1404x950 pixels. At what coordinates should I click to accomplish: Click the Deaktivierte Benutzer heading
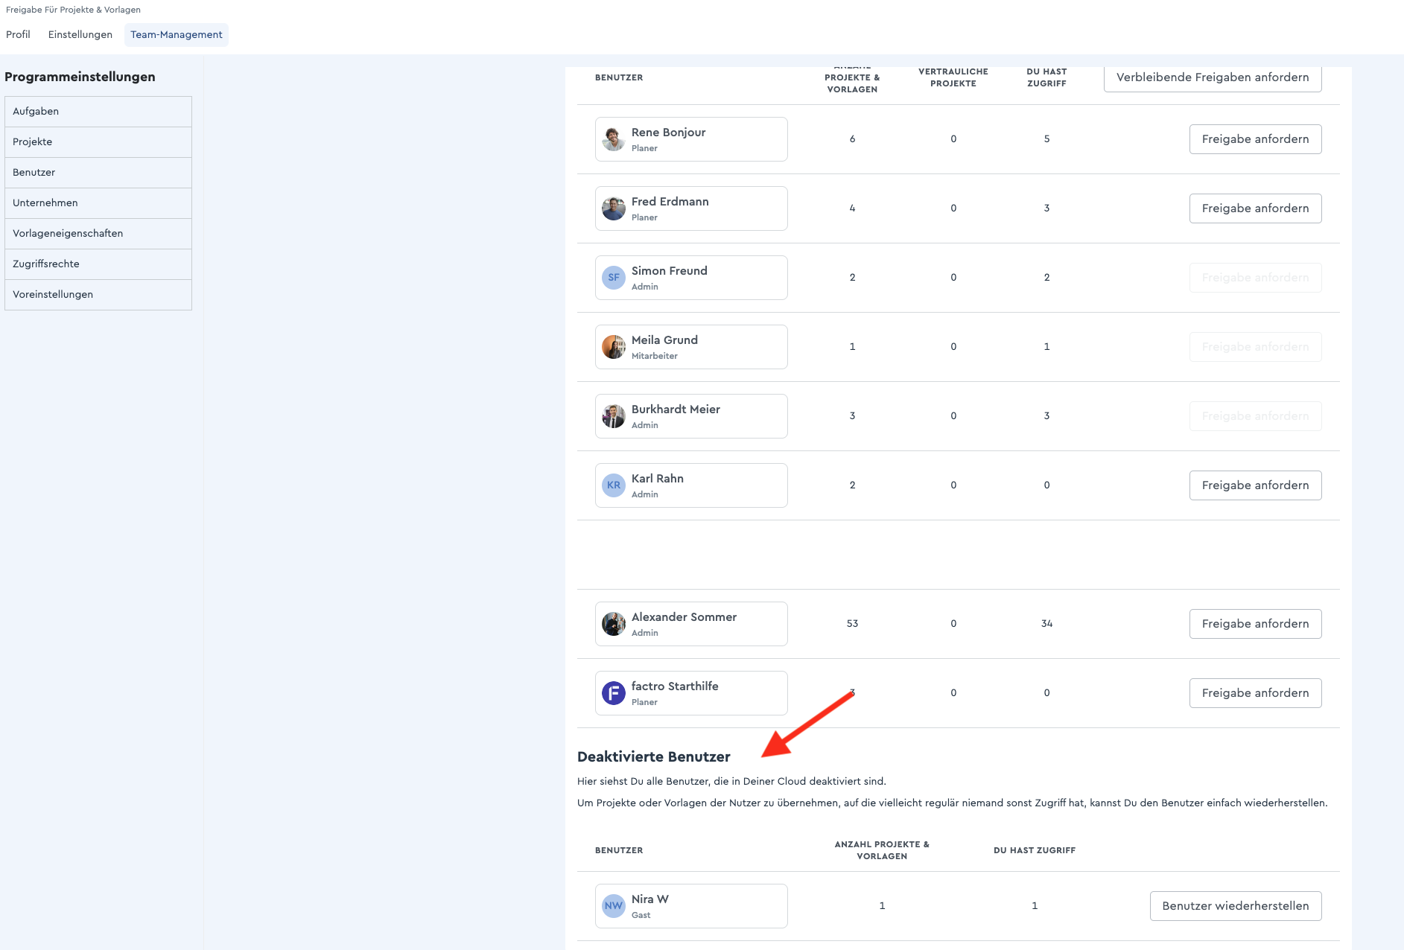pos(653,756)
